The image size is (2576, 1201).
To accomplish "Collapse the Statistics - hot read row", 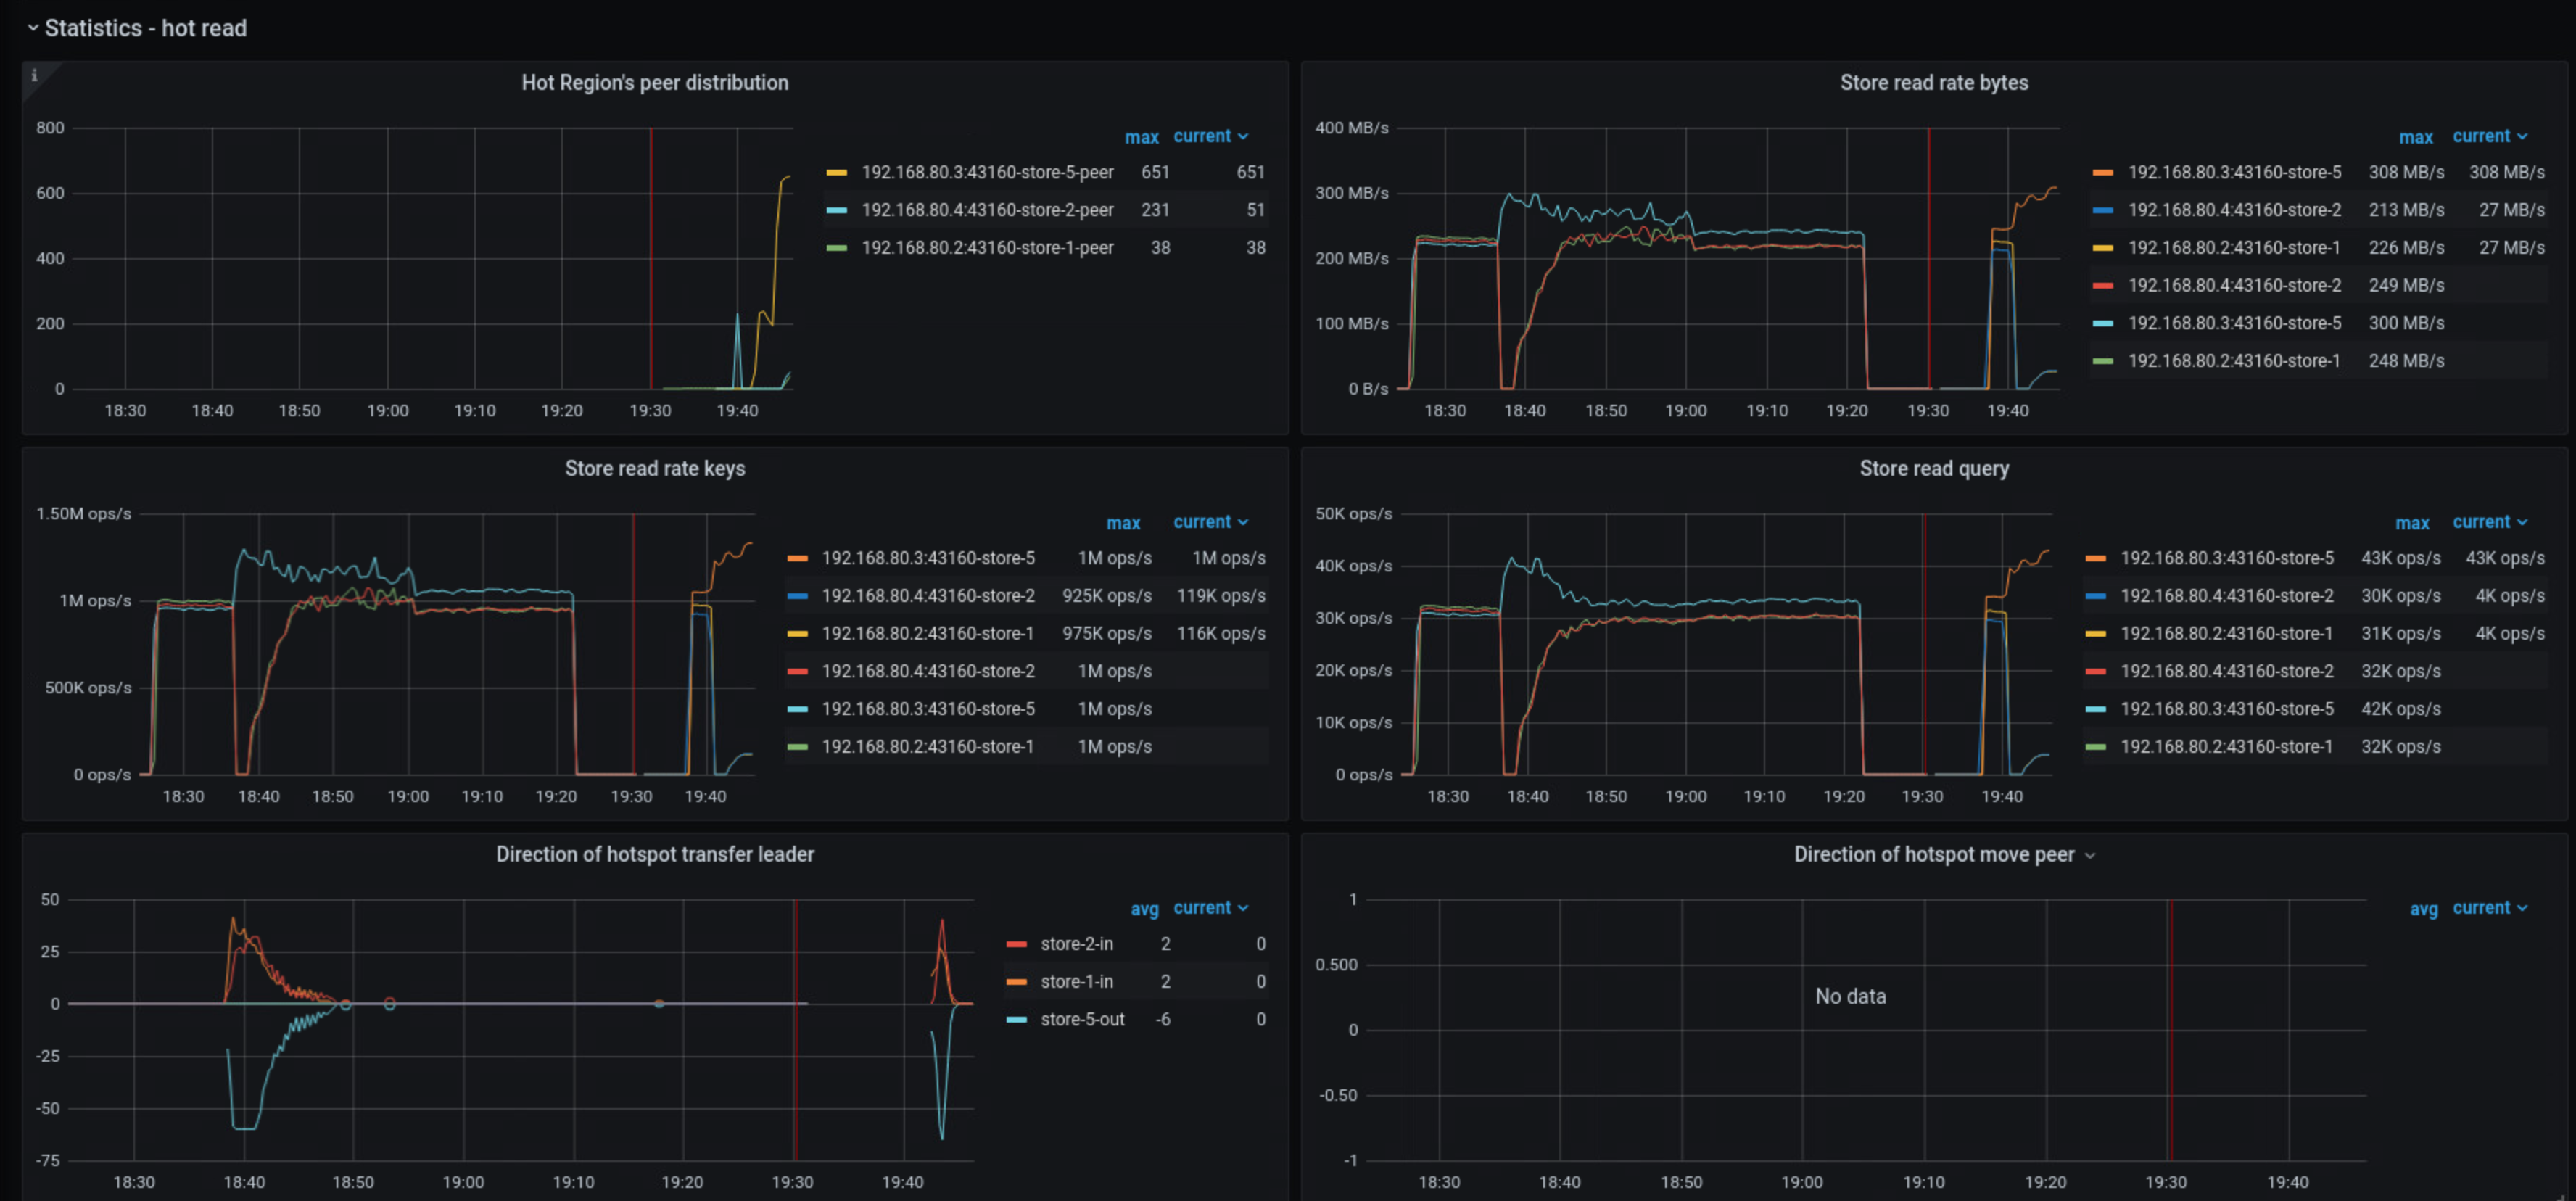I will coord(33,28).
